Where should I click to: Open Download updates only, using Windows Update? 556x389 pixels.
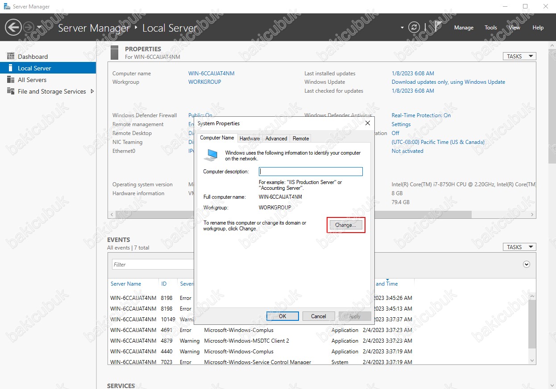tap(448, 82)
